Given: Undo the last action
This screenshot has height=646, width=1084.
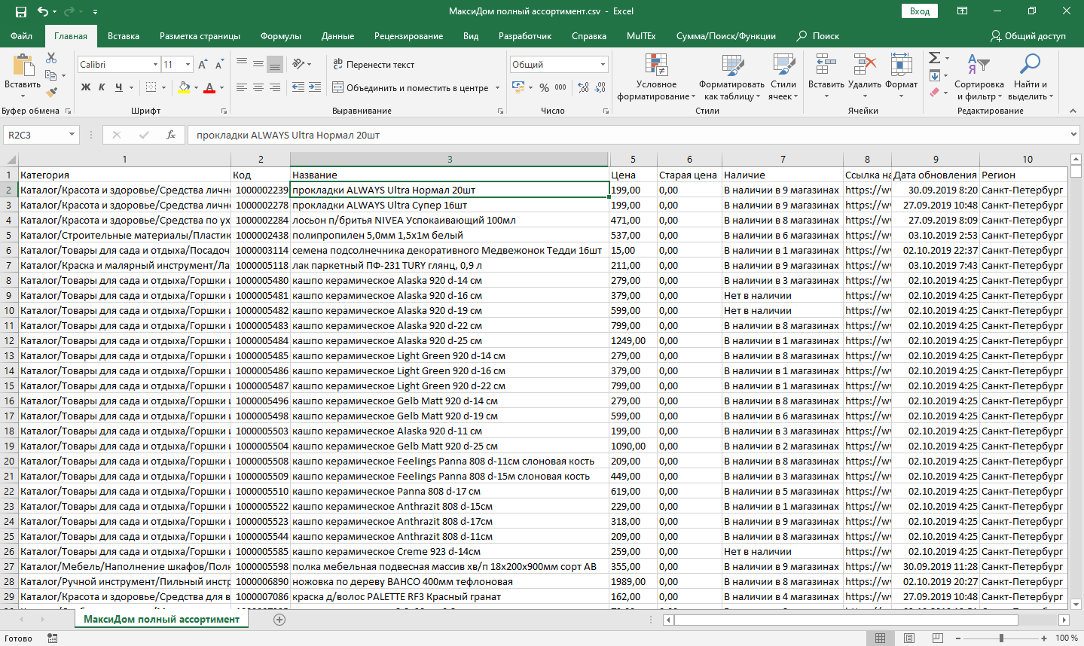Looking at the screenshot, I should click(42, 11).
